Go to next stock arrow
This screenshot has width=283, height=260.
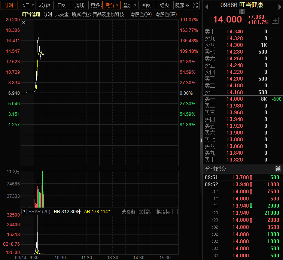pos(280,7)
